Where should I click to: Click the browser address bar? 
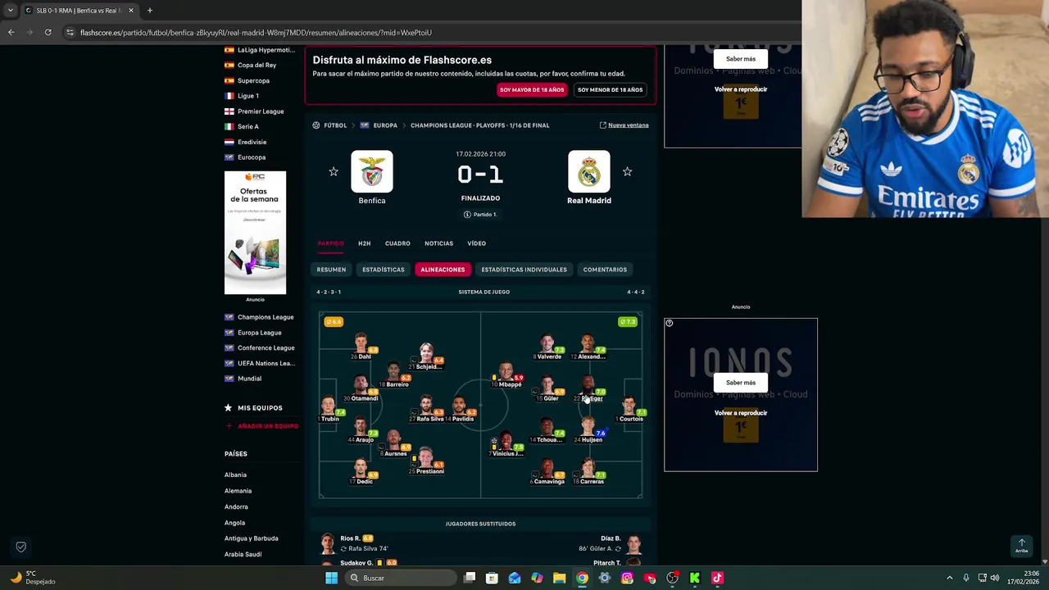(426, 33)
